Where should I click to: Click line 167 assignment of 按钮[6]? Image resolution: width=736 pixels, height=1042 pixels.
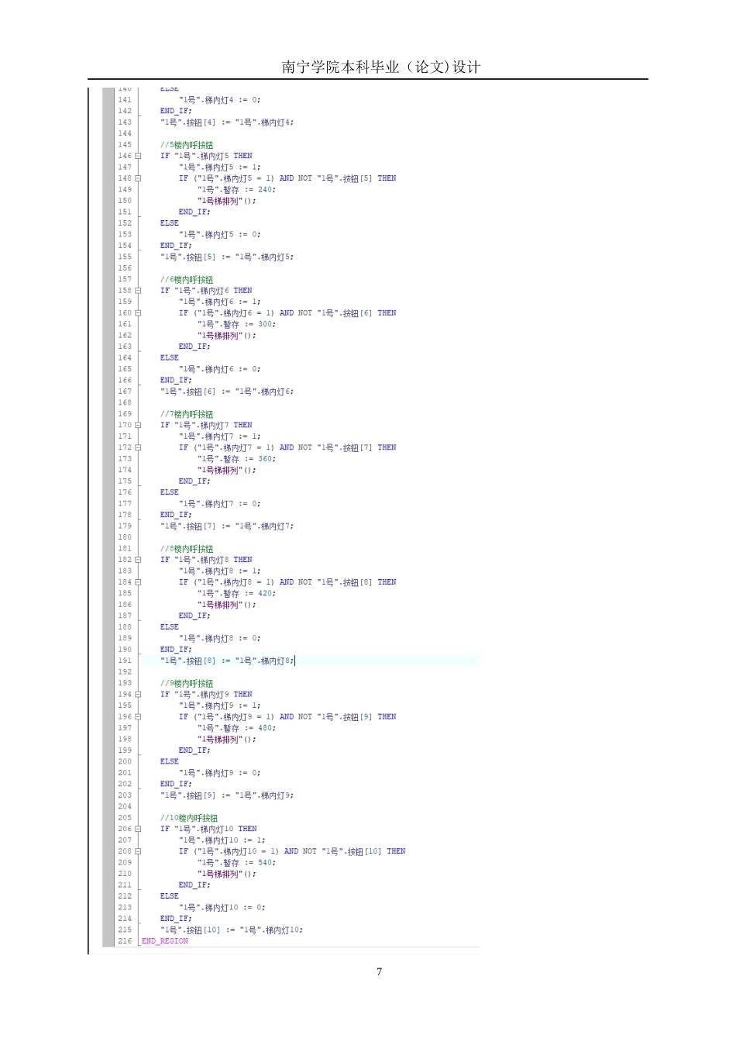pyautogui.click(x=227, y=392)
